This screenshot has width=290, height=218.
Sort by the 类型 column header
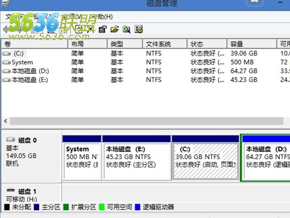point(125,44)
